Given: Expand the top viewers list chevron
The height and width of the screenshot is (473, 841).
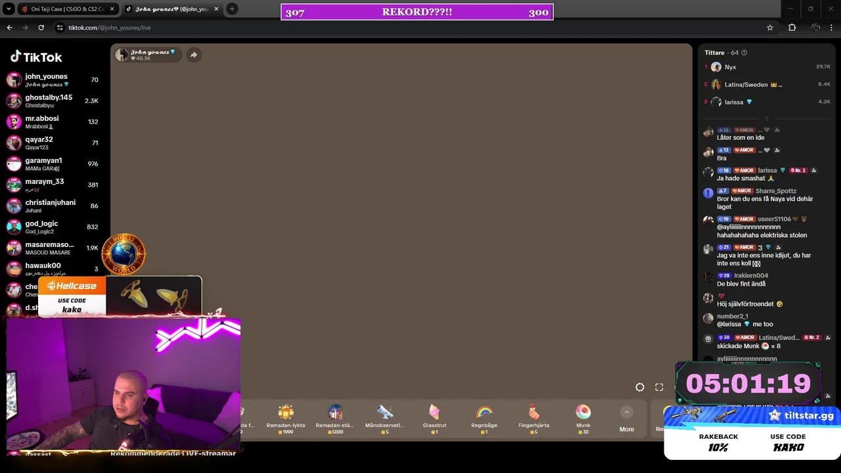Looking at the screenshot, I should click(x=766, y=119).
